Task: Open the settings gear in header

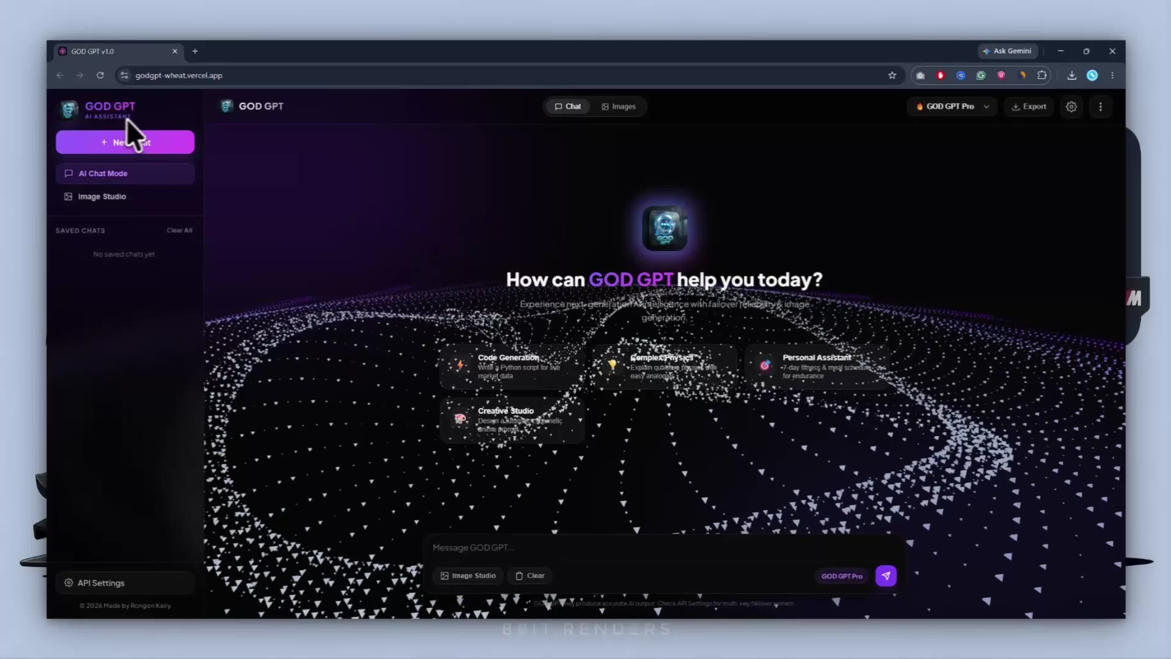Action: coord(1071,107)
